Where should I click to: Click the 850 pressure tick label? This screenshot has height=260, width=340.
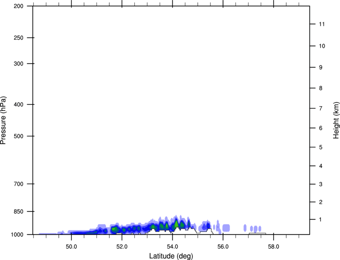18,211
